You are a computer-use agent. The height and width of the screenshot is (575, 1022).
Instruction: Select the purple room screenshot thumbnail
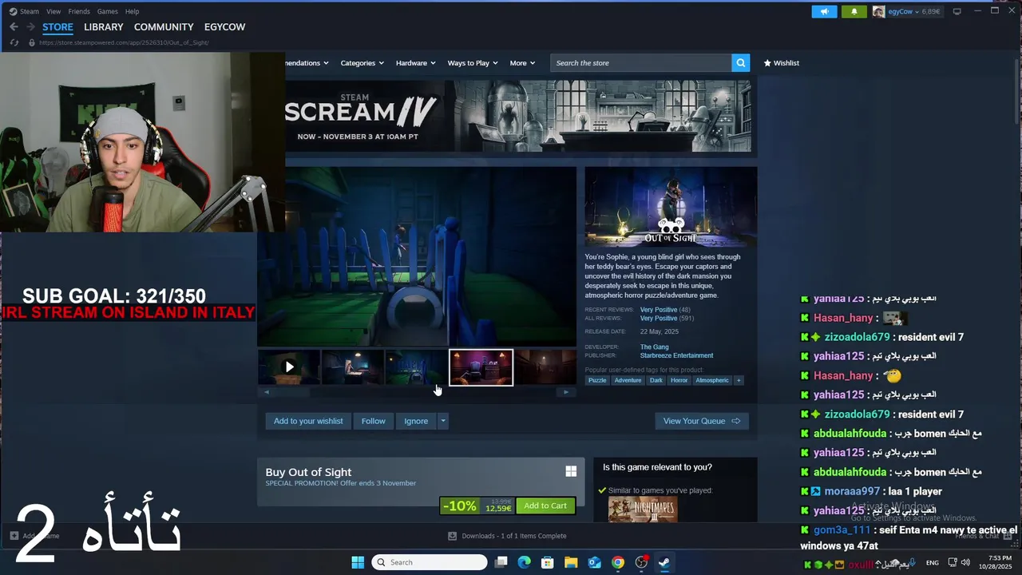pyautogui.click(x=481, y=367)
